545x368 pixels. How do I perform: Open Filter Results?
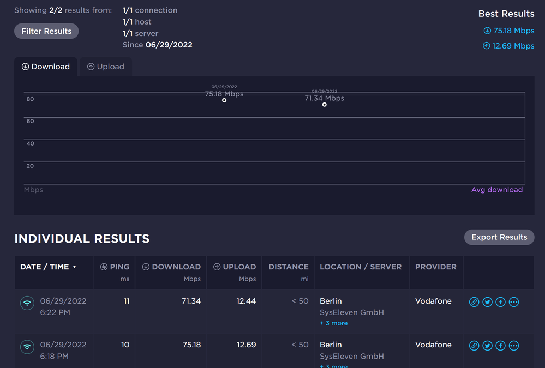tap(46, 31)
